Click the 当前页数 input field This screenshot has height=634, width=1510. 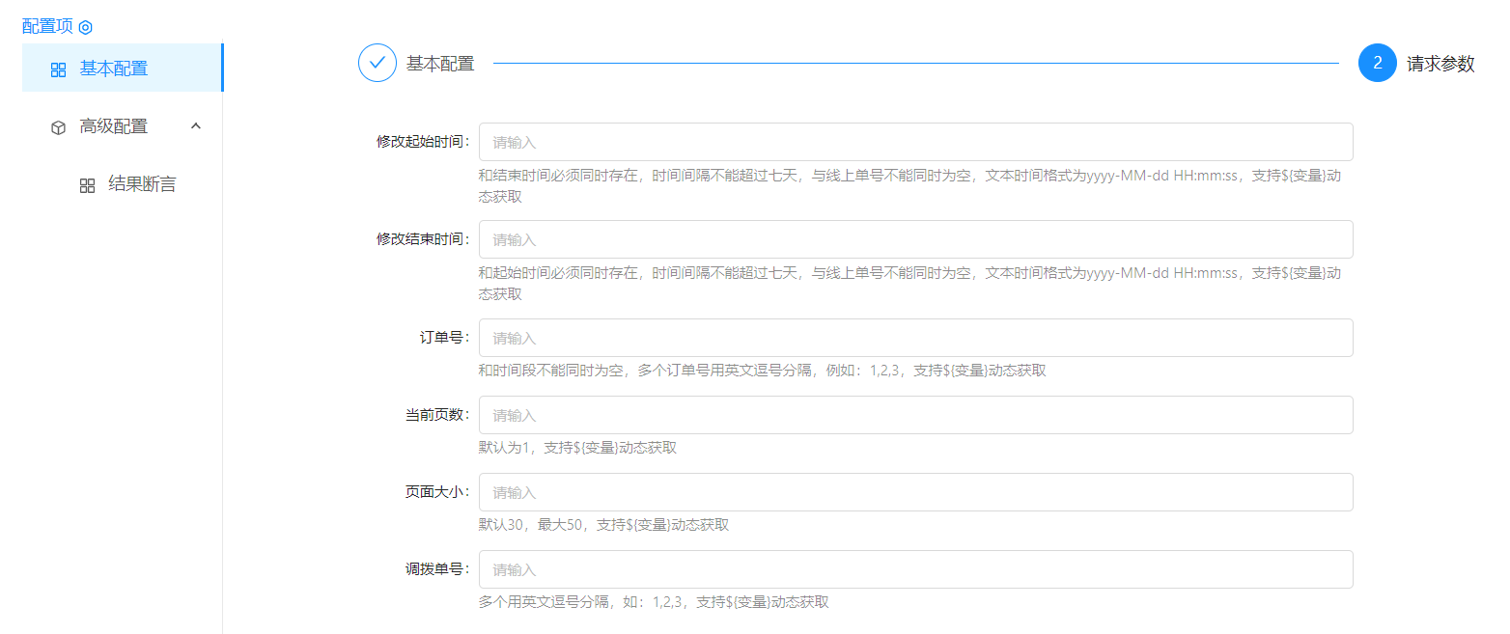pos(915,415)
